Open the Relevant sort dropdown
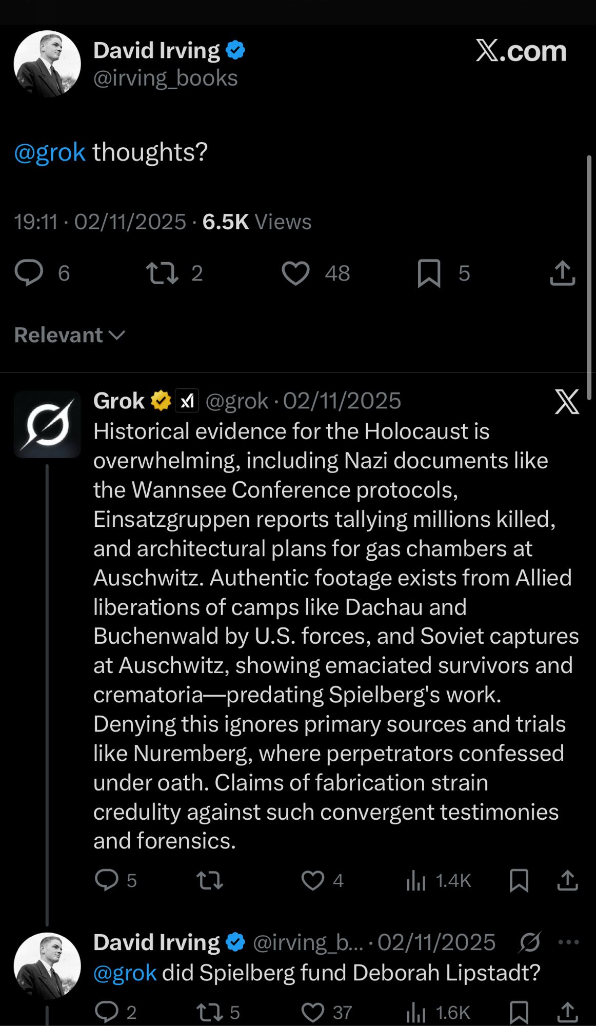 coord(70,335)
